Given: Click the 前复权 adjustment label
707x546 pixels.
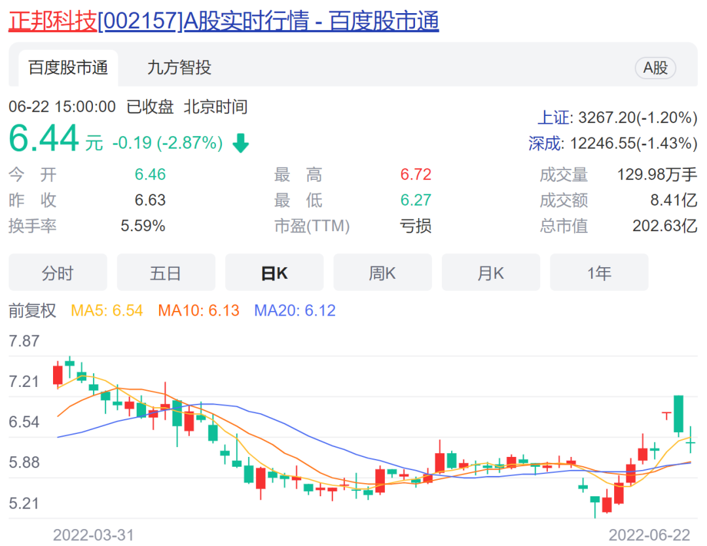Looking at the screenshot, I should [x=33, y=310].
